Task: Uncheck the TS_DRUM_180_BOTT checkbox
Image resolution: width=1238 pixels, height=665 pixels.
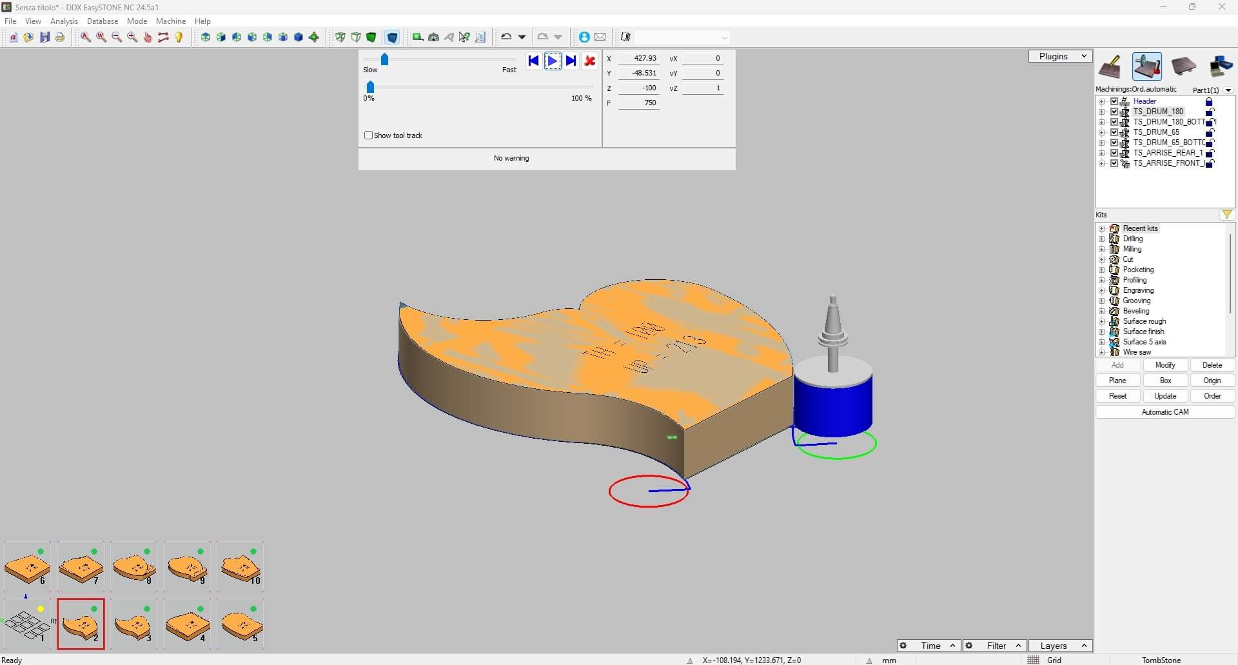Action: point(1114,123)
